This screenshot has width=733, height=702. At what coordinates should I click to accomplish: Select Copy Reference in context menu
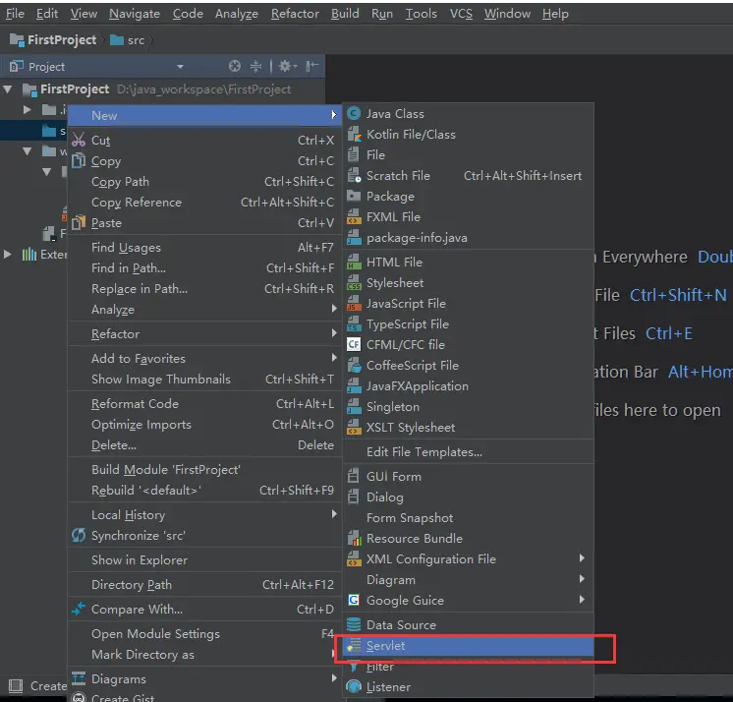tap(204, 202)
